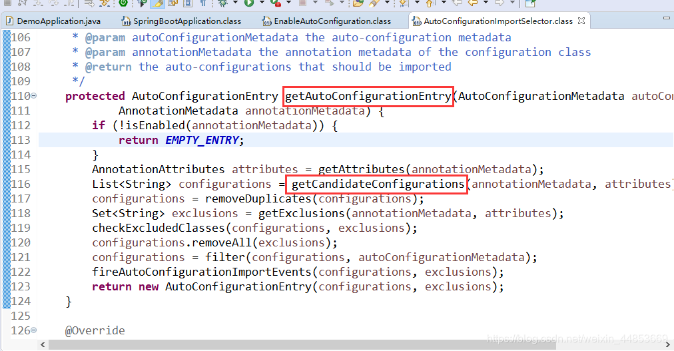Click the yellow Back navigation arrow
Image resolution: width=674 pixels, height=351 pixels.
[473, 3]
